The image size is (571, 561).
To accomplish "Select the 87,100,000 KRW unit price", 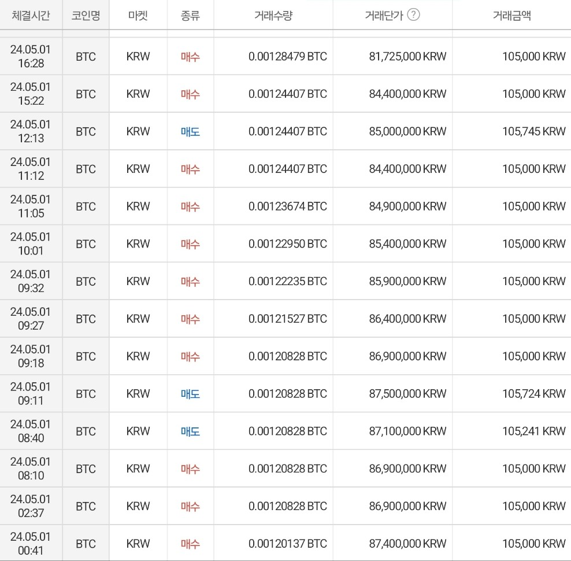I will coord(407,431).
